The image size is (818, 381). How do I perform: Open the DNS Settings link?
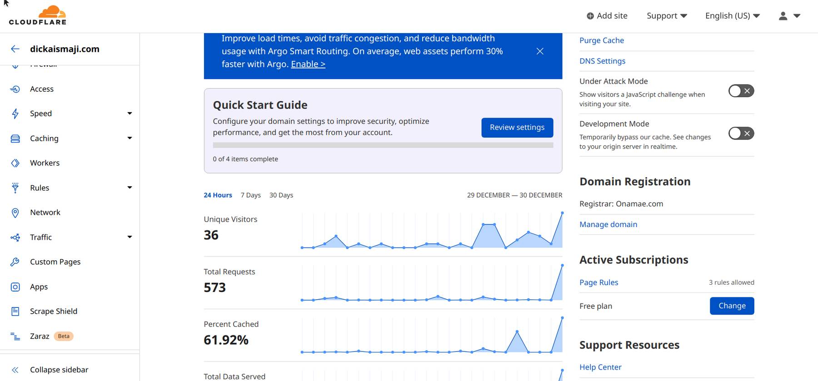click(x=602, y=61)
